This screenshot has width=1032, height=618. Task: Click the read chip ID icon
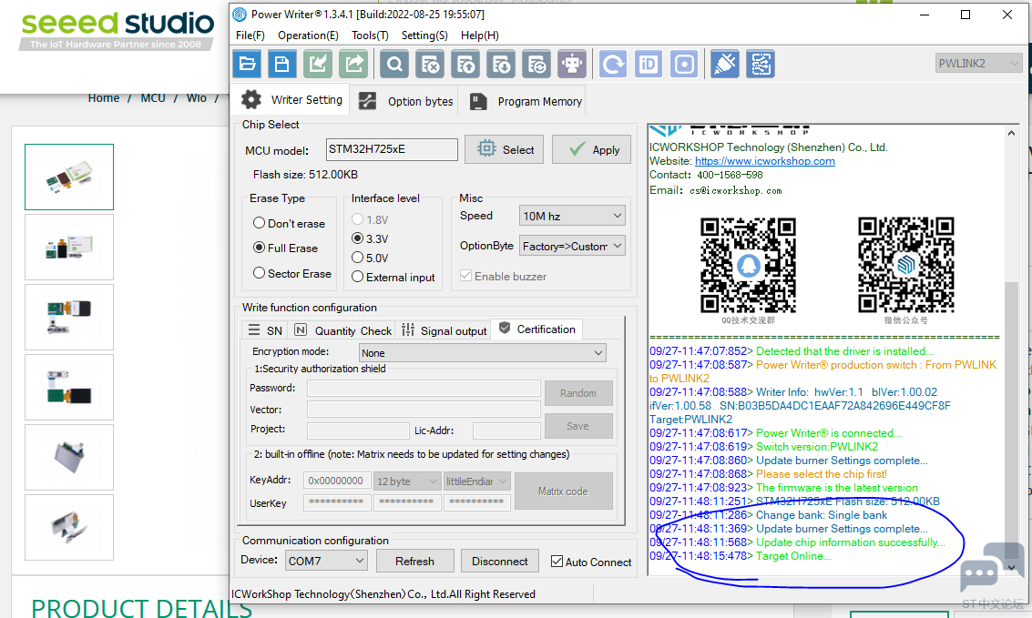(649, 64)
